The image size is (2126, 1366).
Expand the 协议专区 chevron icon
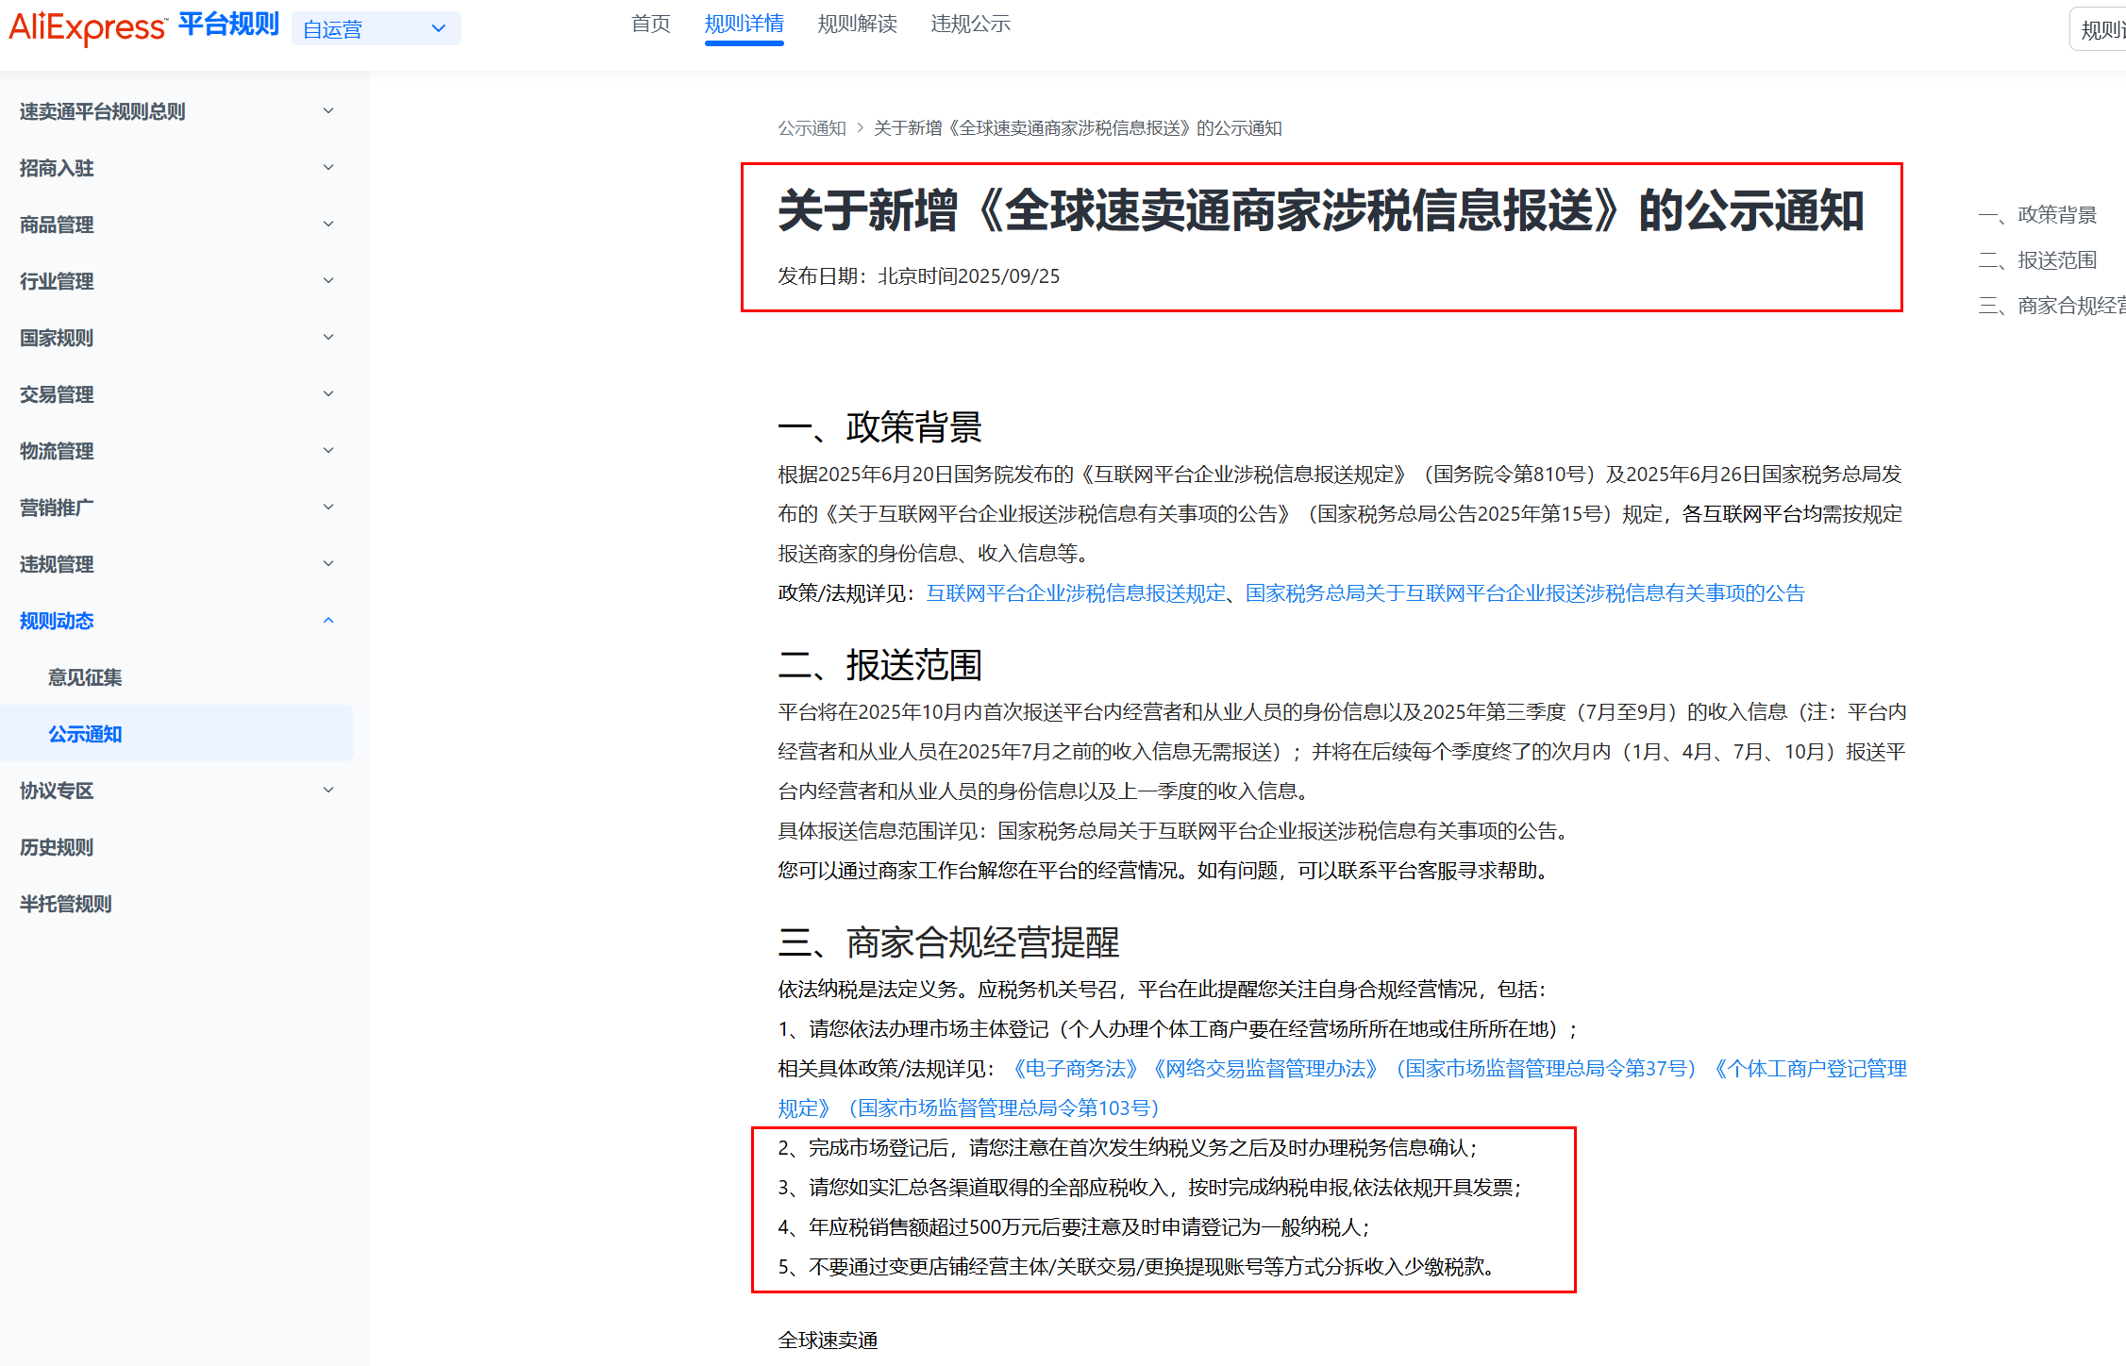point(328,791)
